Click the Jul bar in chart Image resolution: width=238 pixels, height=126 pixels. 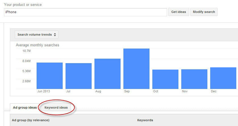(x=78, y=76)
